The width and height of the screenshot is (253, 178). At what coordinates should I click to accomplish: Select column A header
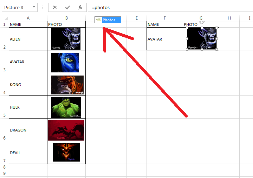coord(28,18)
